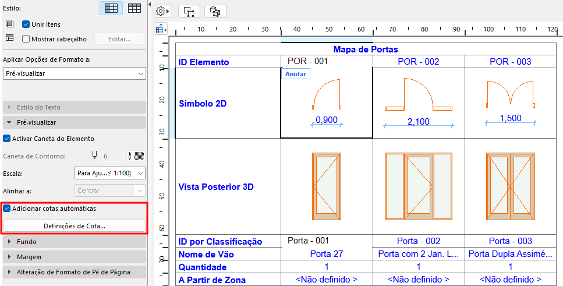Expand the Fundo section
563x286 pixels.
tap(75, 242)
